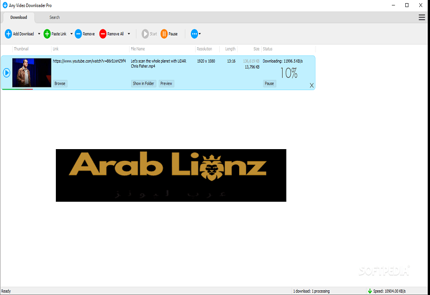The height and width of the screenshot is (295, 430).
Task: Click the Add Download plus icon
Action: click(8, 34)
